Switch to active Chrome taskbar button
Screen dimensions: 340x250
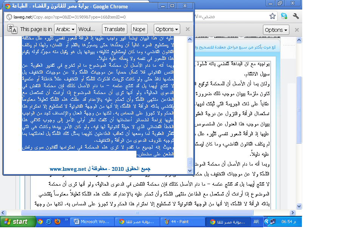pyautogui.click(x=228, y=222)
